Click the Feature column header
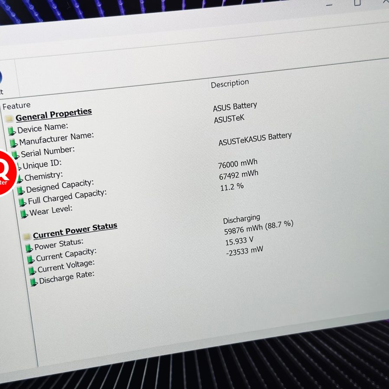 [16, 106]
